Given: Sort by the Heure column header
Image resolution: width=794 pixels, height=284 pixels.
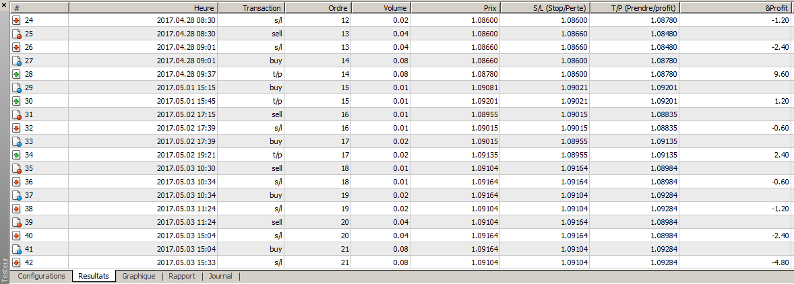Looking at the screenshot, I should coord(144,8).
